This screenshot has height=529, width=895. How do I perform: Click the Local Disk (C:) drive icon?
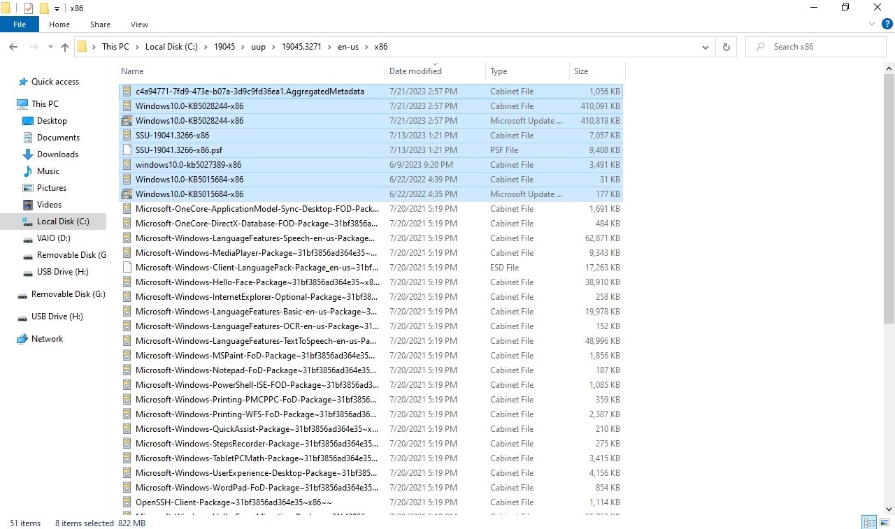(28, 222)
